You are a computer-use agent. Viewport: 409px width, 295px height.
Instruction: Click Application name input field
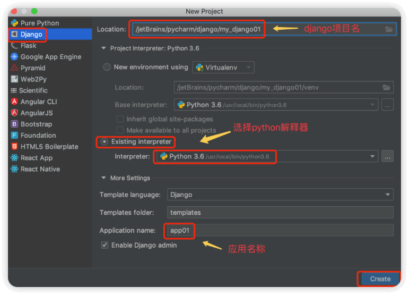280,230
